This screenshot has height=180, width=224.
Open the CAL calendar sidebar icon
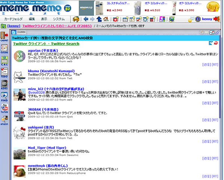click(x=4, y=61)
